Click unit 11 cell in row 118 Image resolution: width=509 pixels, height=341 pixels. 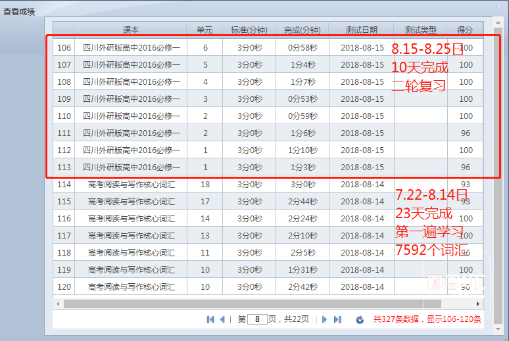click(x=205, y=253)
